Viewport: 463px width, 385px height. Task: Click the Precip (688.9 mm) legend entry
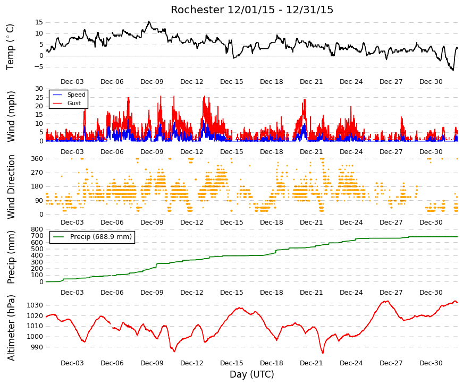[x=92, y=237]
